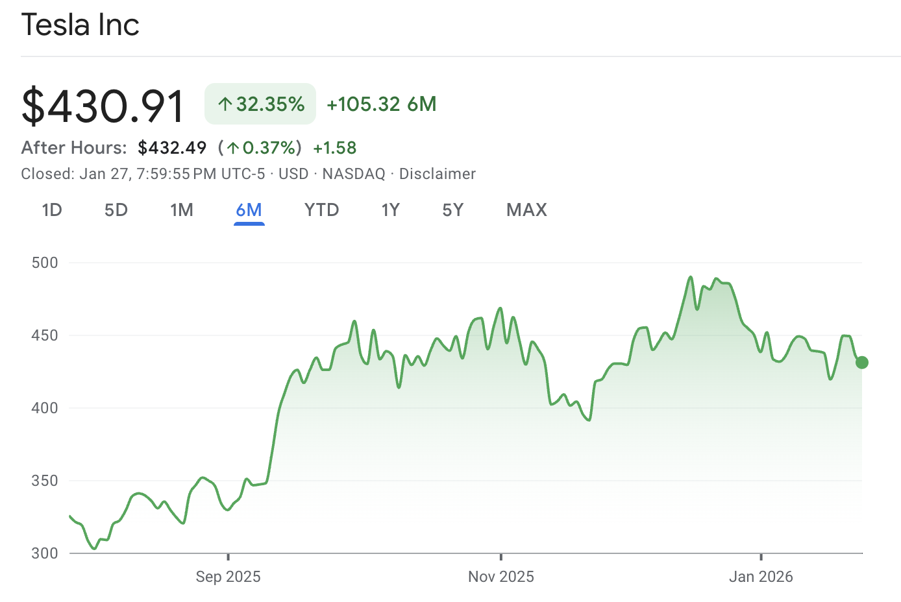
Task: Open the 1M chart view
Action: pyautogui.click(x=182, y=210)
